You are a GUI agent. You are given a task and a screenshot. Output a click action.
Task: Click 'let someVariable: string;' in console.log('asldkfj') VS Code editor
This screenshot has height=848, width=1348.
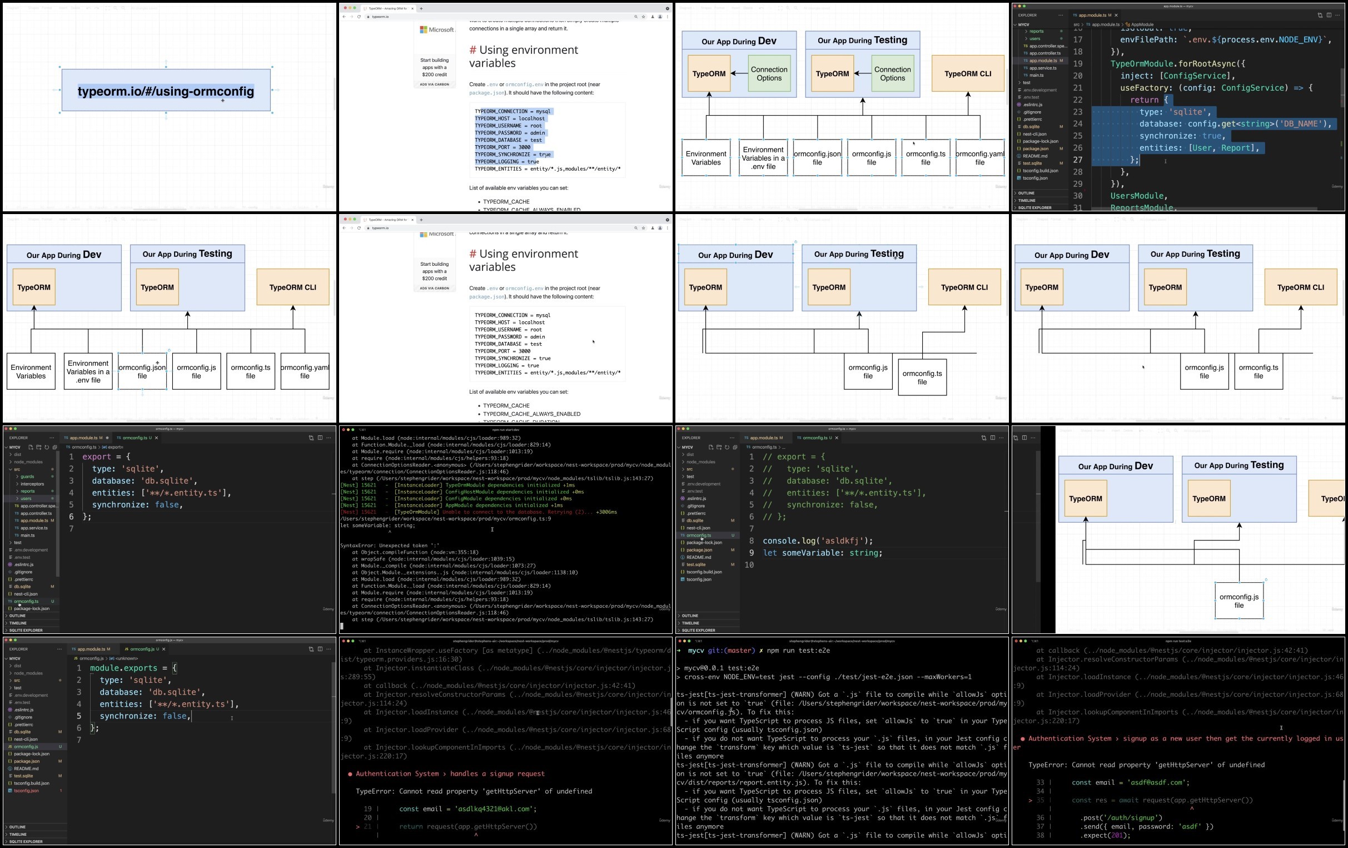[x=822, y=553]
